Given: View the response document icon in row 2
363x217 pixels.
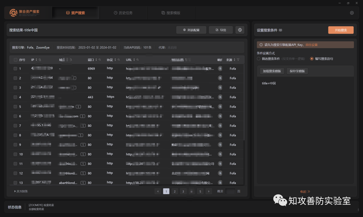Looking at the screenshot, I should 220,78.
